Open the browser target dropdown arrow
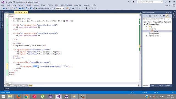 click(x=50, y=9)
